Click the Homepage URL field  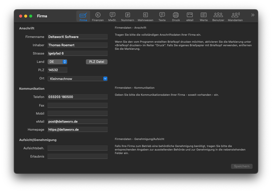point(78,130)
